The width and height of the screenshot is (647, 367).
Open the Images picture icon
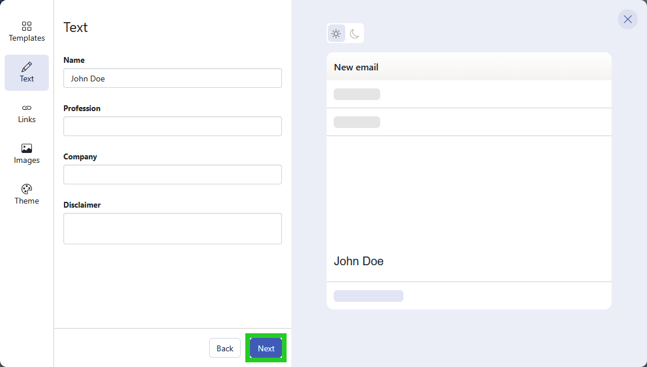(x=26, y=149)
